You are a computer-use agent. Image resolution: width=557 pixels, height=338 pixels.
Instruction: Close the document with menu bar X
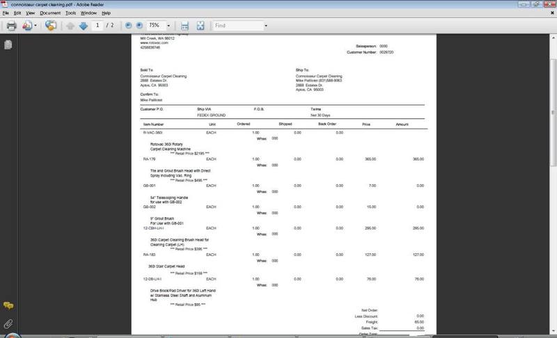click(x=552, y=13)
